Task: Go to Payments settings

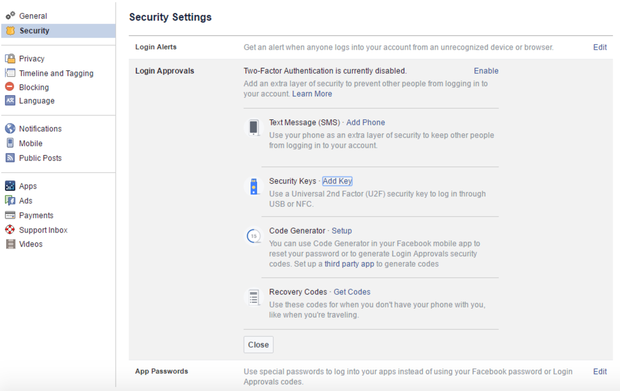Action: click(36, 215)
